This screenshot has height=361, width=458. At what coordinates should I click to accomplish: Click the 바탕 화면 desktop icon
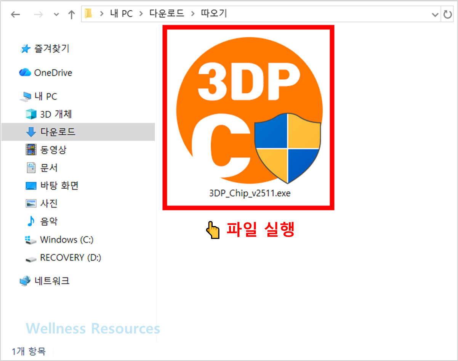pyautogui.click(x=31, y=186)
